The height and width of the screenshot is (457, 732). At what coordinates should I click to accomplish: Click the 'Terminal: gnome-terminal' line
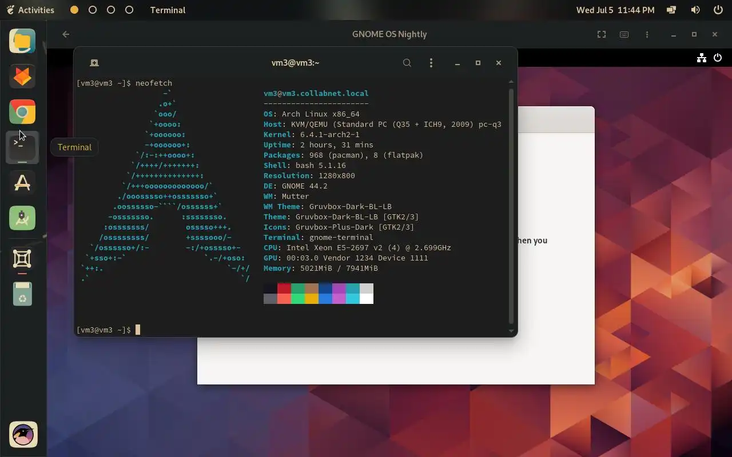click(x=319, y=237)
